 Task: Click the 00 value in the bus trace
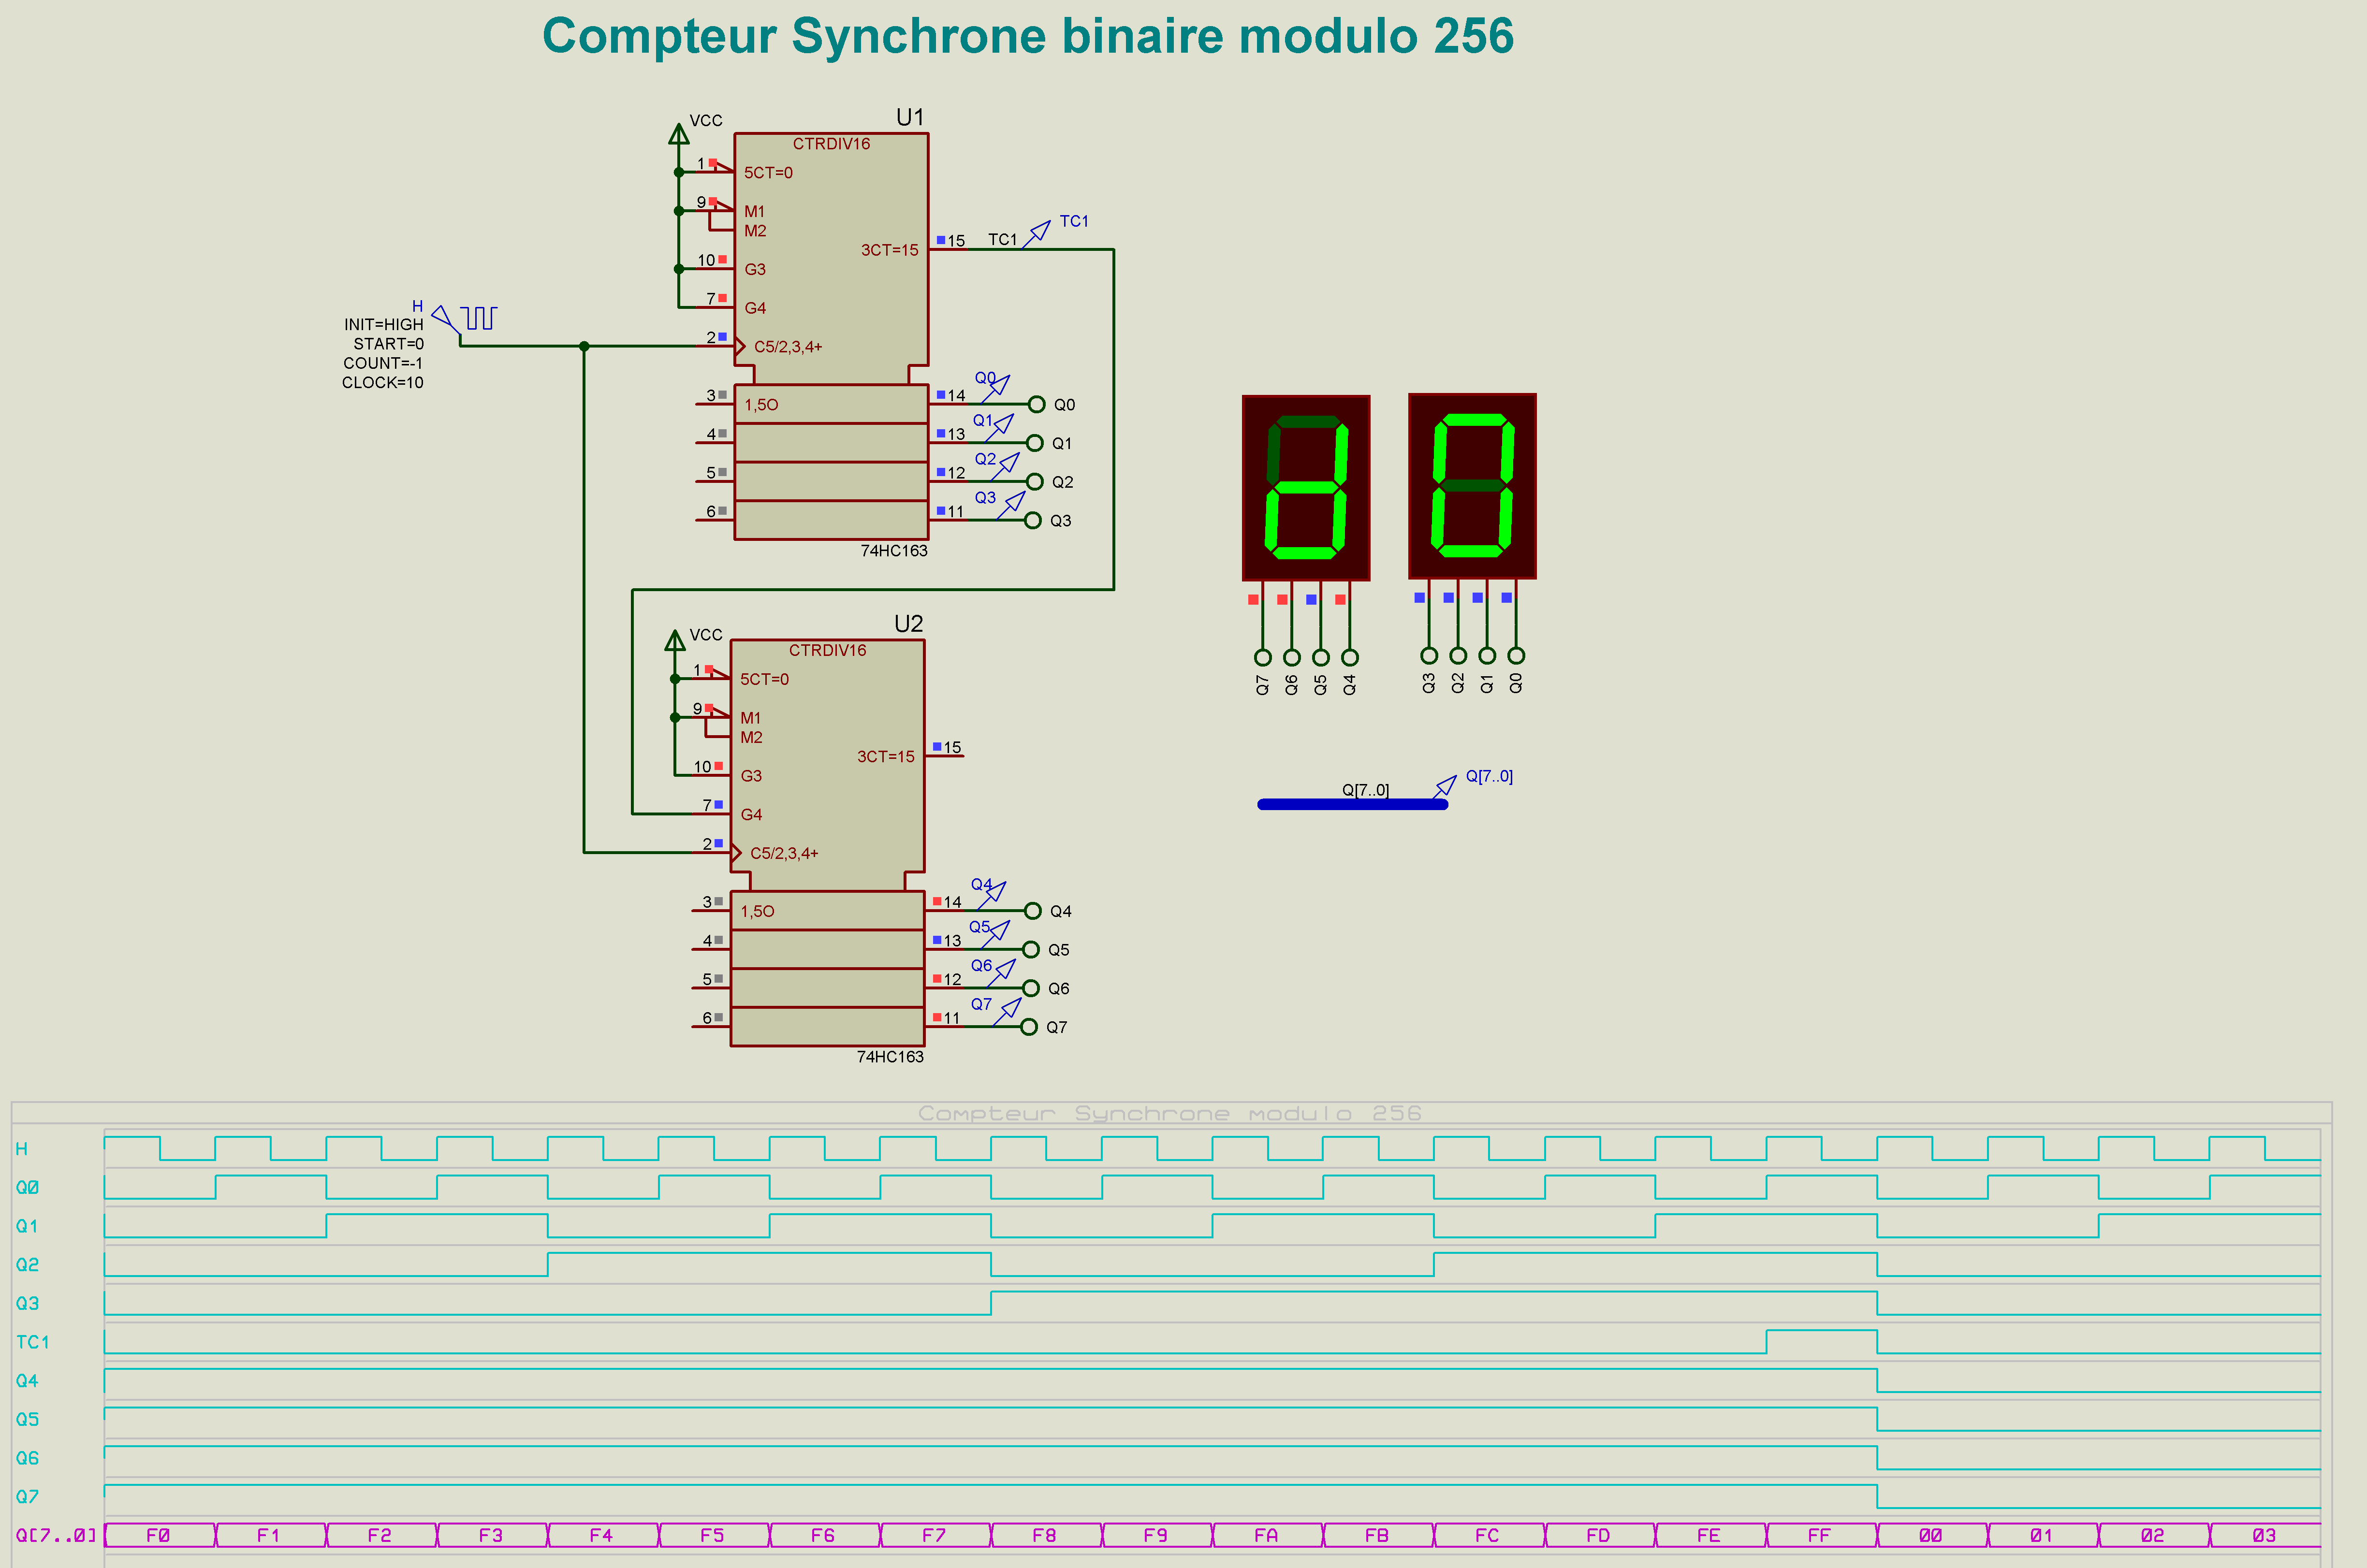(x=1930, y=1535)
